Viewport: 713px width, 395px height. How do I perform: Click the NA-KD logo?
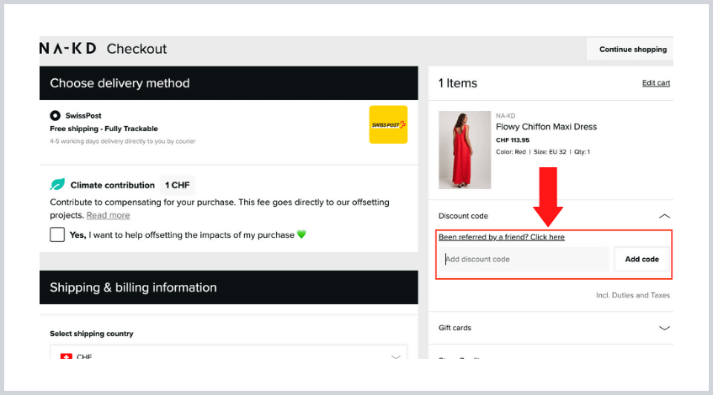(69, 49)
